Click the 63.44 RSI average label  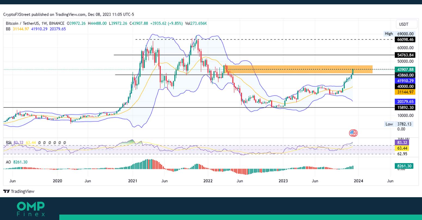click(402, 148)
